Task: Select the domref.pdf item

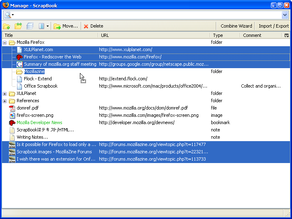Action: click(x=28, y=108)
